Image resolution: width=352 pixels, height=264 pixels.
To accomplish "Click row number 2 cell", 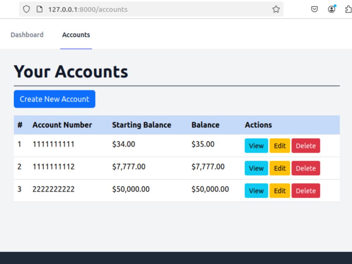I will coord(19,166).
